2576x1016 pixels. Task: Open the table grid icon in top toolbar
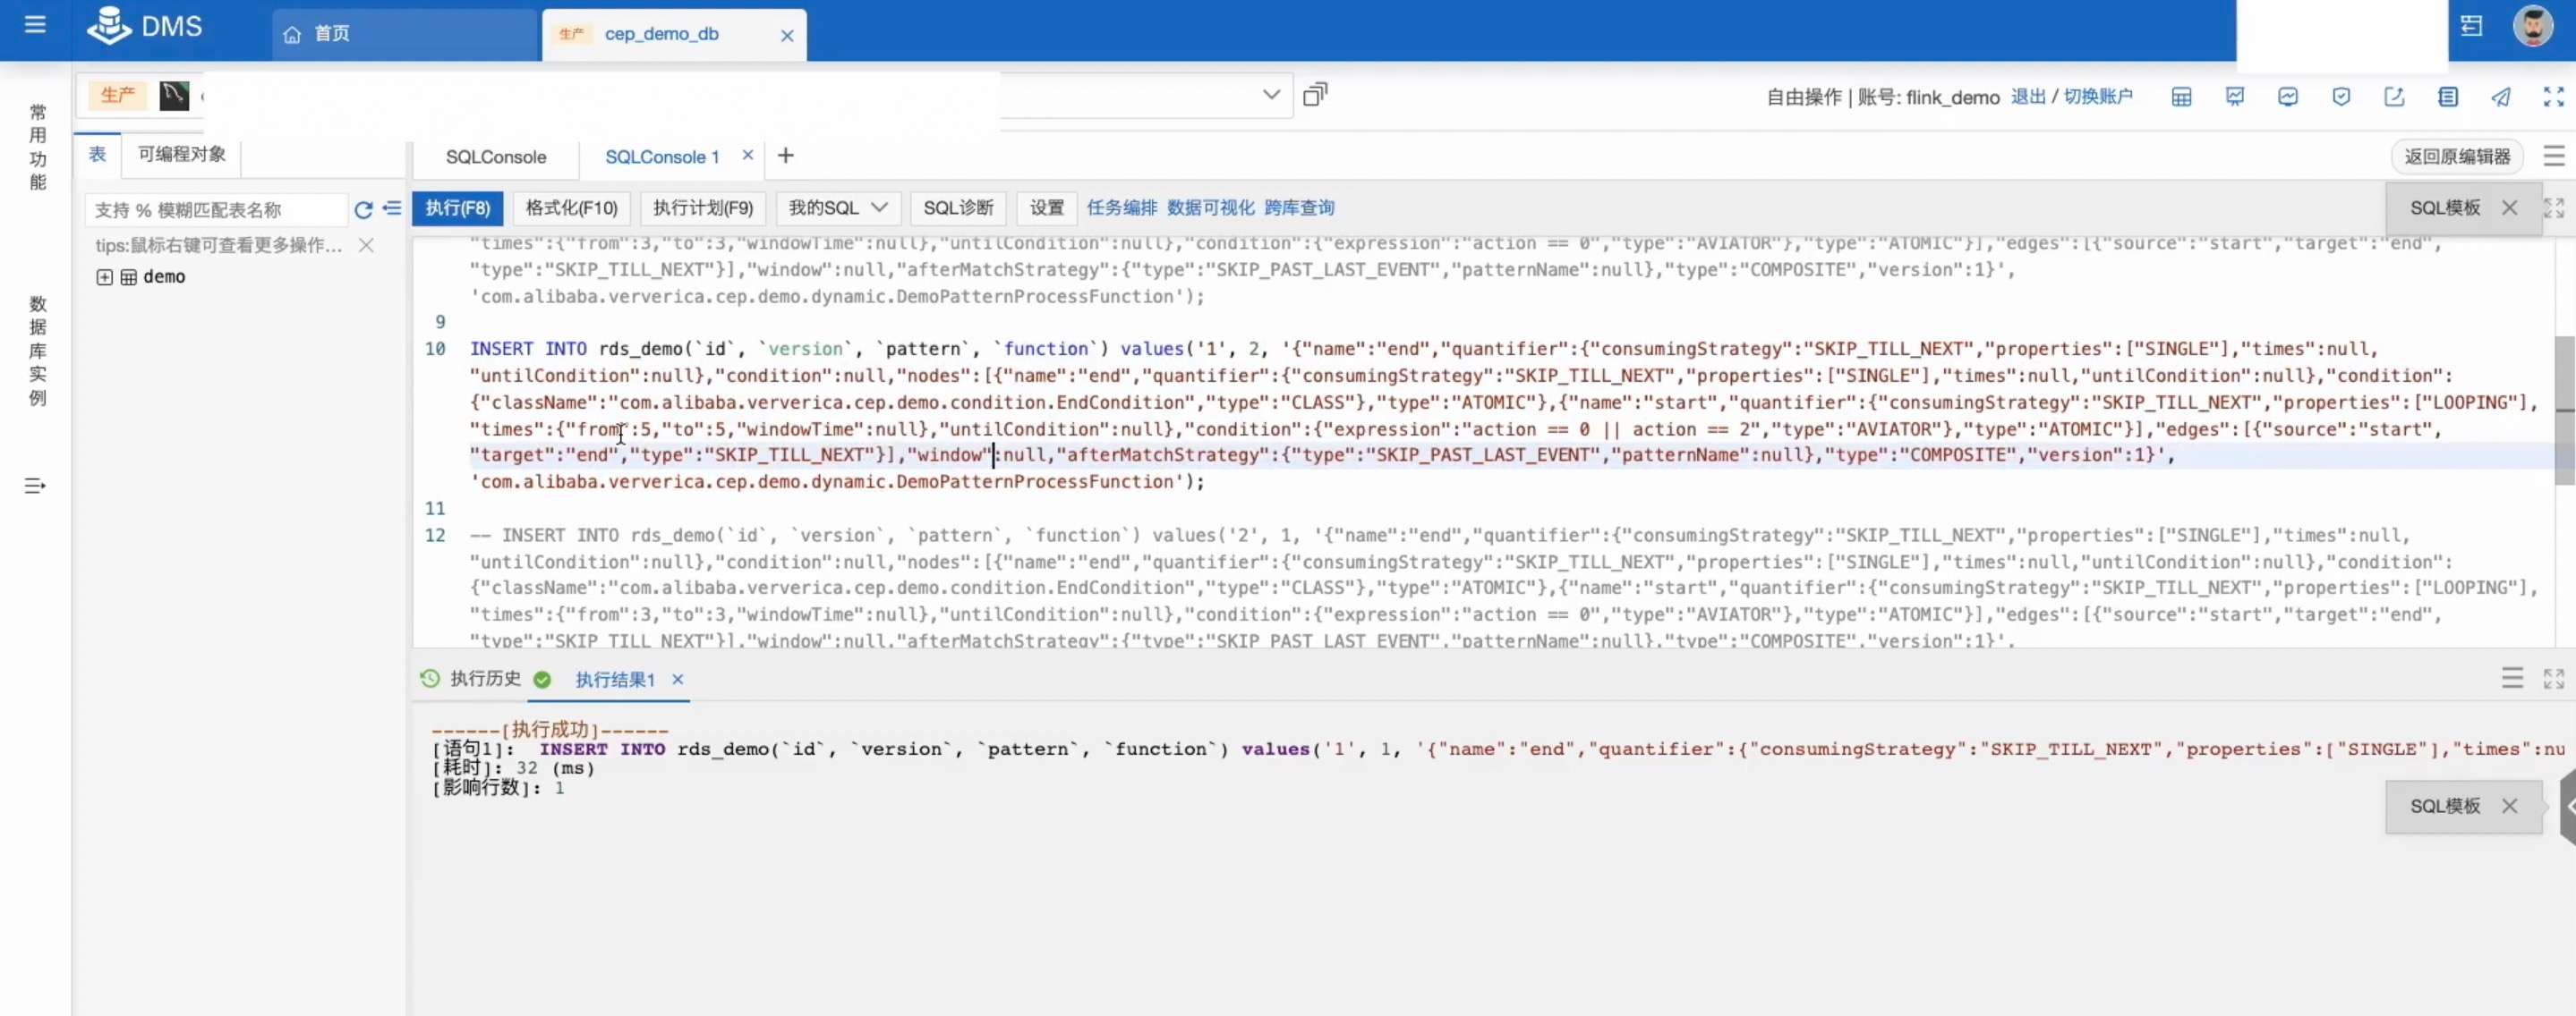[x=2181, y=97]
